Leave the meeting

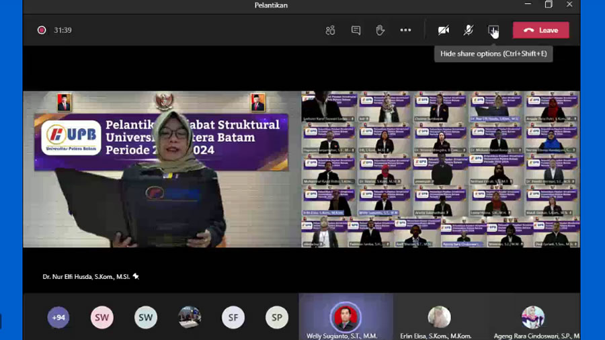540,30
